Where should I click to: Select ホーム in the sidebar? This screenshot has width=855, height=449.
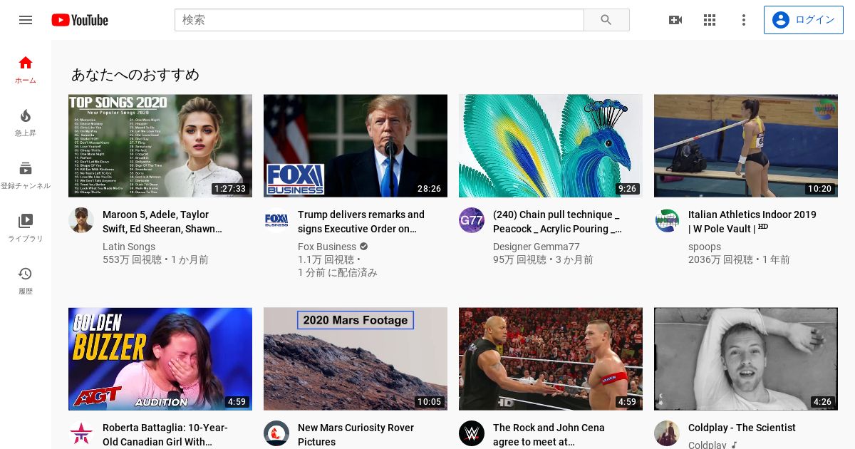(x=26, y=70)
